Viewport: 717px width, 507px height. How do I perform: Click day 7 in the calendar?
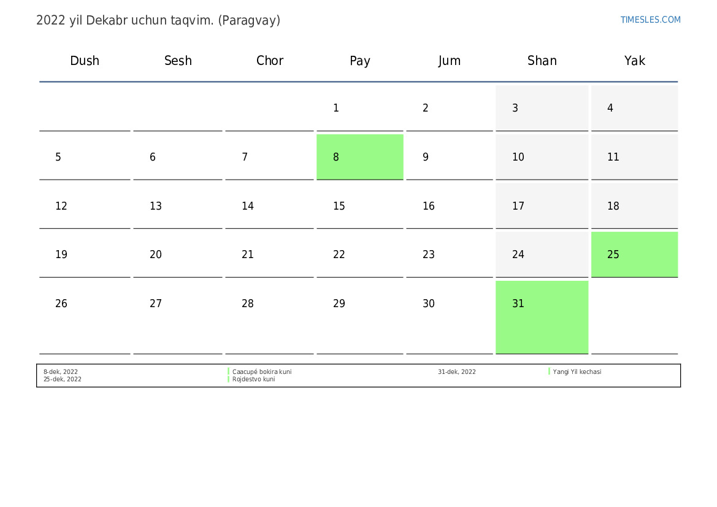point(269,157)
